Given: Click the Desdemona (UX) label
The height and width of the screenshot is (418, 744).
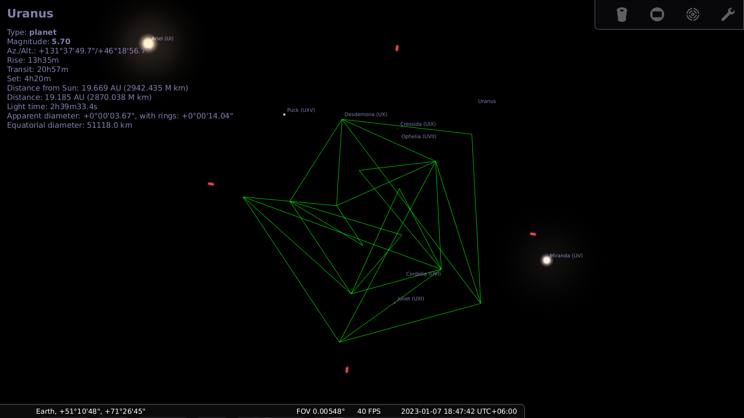Looking at the screenshot, I should click(365, 114).
